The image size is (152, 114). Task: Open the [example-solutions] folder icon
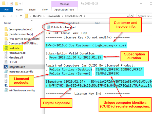pyautogui.click(x=6, y=28)
